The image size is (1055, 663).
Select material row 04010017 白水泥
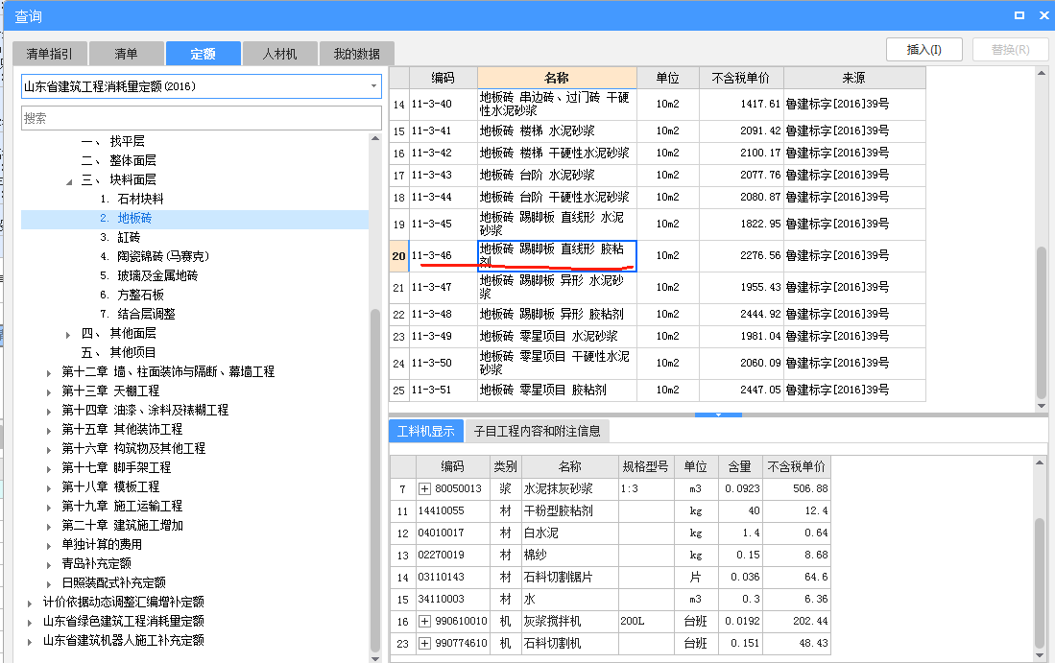click(x=610, y=533)
